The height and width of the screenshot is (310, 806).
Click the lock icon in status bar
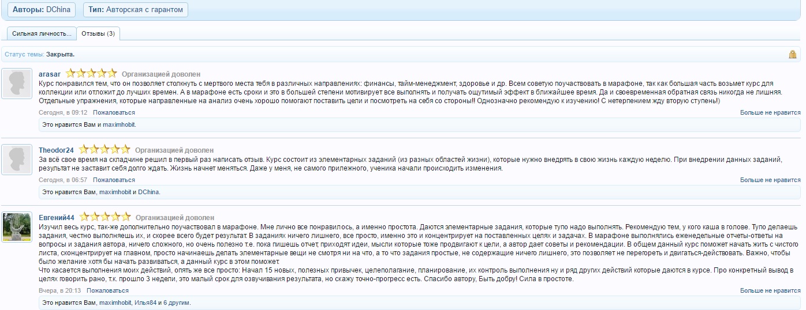pos(792,54)
